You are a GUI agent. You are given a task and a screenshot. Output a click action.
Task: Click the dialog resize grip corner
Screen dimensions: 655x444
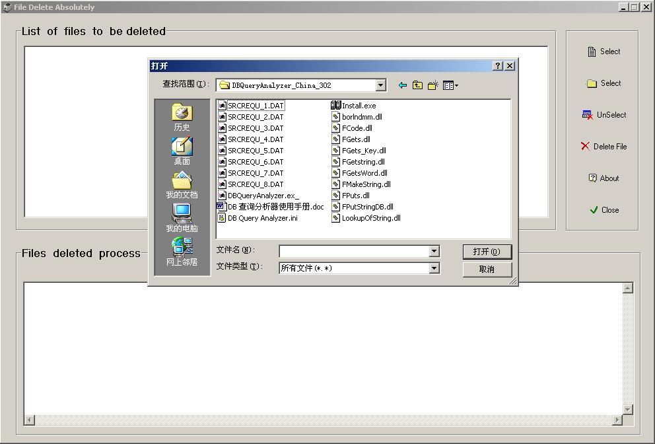coord(514,281)
